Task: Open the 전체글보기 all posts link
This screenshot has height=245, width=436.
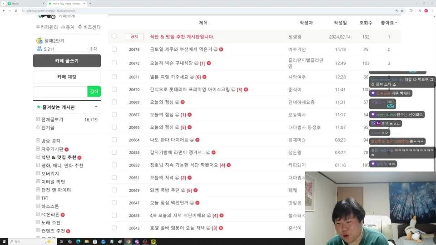Action: coord(52,119)
